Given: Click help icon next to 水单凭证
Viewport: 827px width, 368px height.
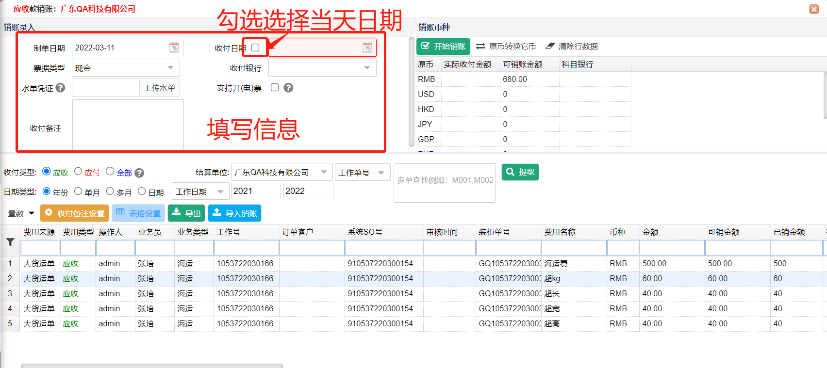Looking at the screenshot, I should tap(60, 88).
